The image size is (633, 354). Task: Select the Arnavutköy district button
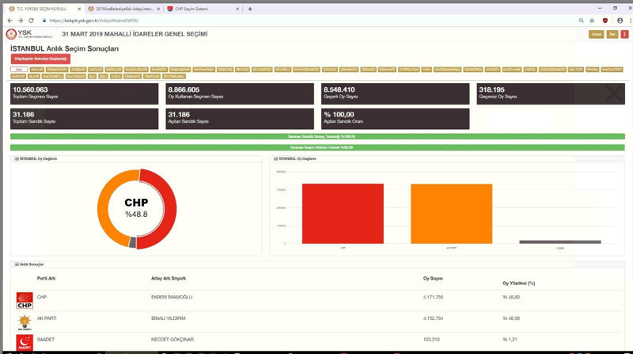57,70
